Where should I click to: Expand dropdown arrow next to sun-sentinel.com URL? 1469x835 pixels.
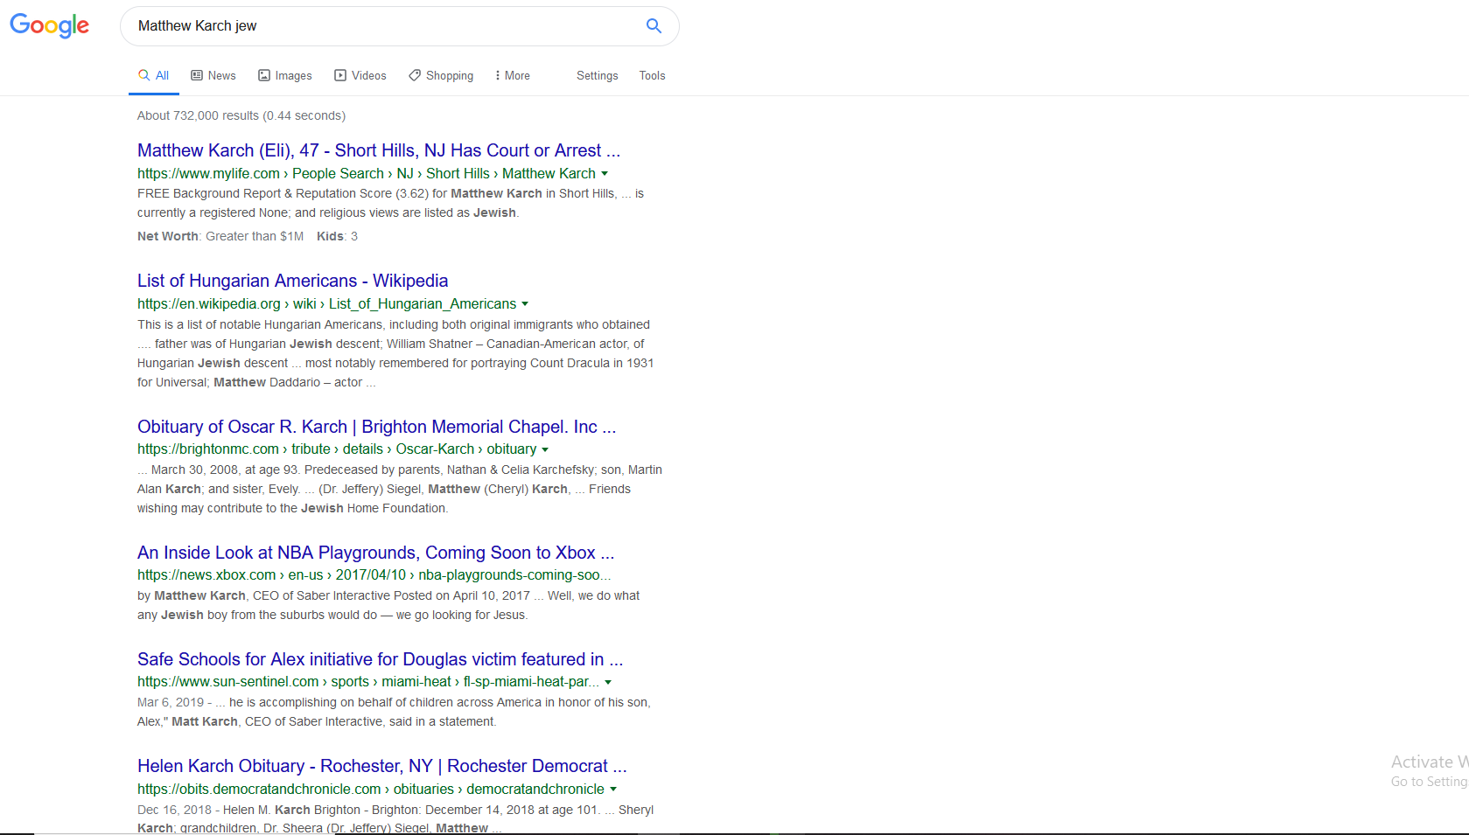point(608,682)
